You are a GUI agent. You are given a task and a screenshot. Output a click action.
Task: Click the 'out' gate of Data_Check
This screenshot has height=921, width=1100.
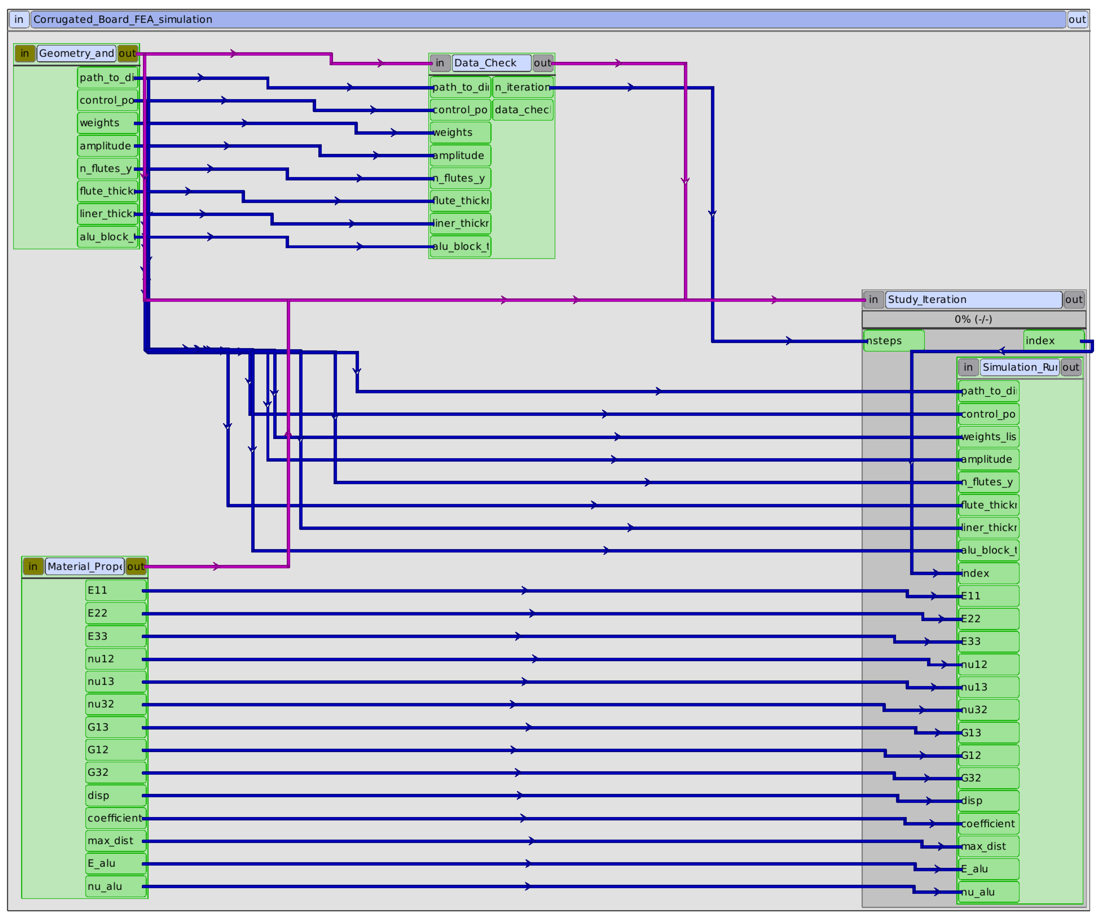(x=542, y=63)
